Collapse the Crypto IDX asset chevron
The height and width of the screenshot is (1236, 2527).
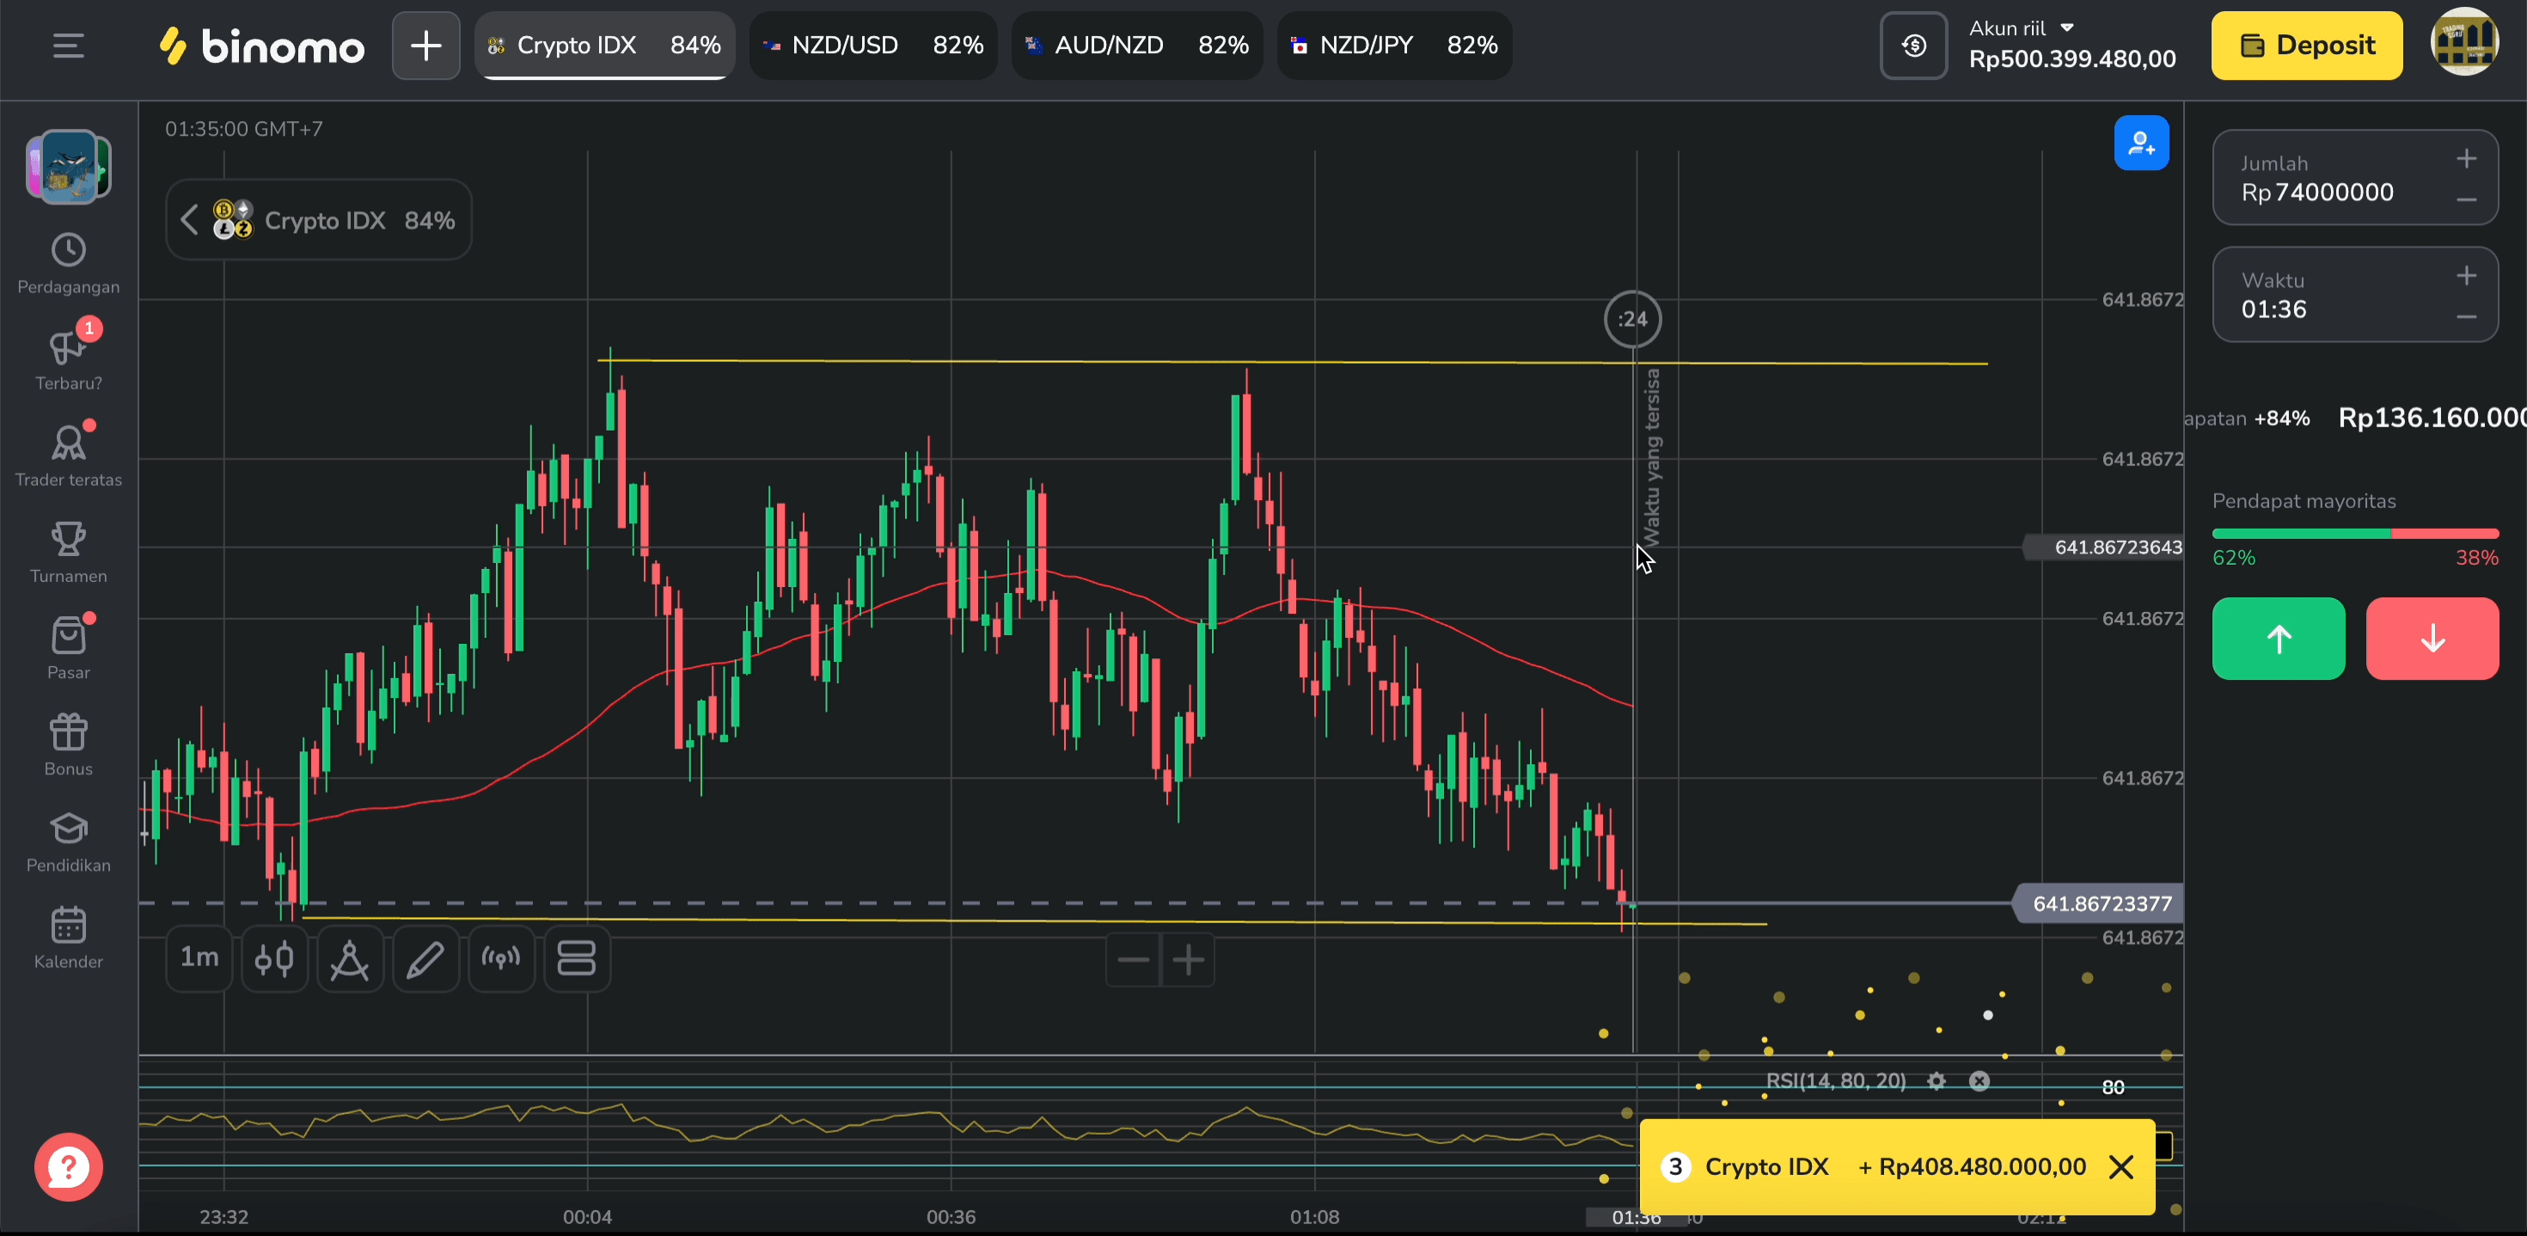click(190, 220)
